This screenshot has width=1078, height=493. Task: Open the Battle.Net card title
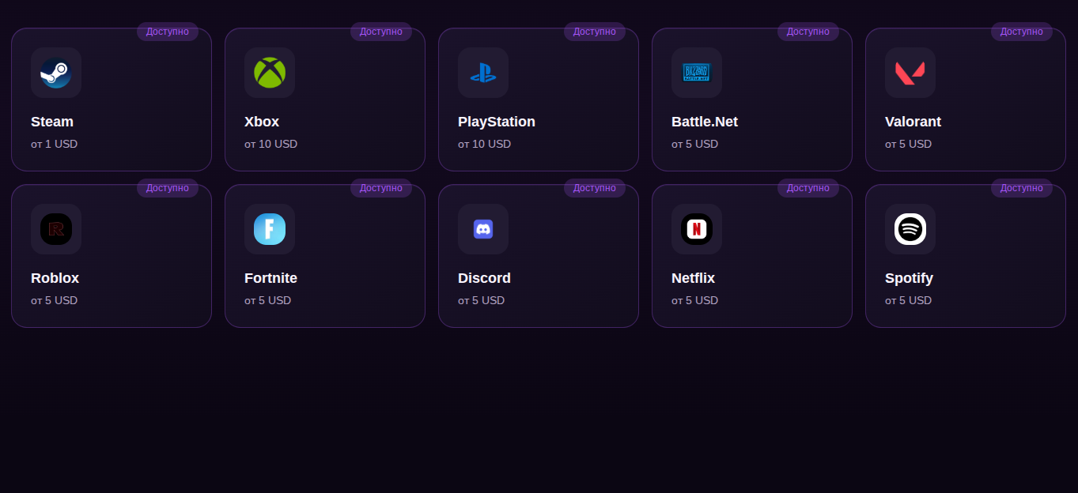pyautogui.click(x=705, y=122)
